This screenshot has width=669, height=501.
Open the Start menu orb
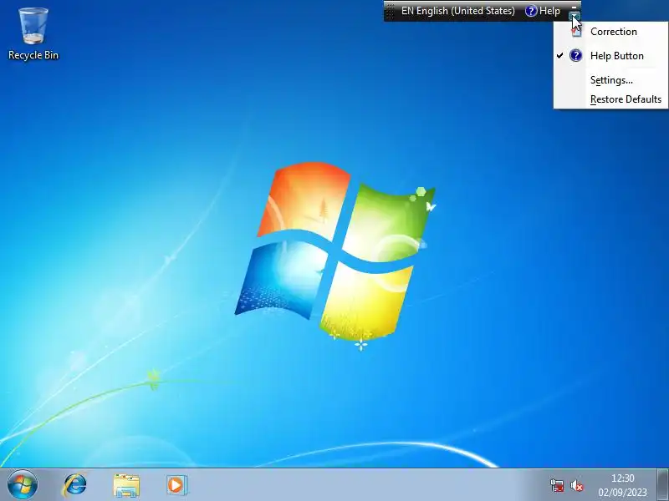click(x=23, y=484)
